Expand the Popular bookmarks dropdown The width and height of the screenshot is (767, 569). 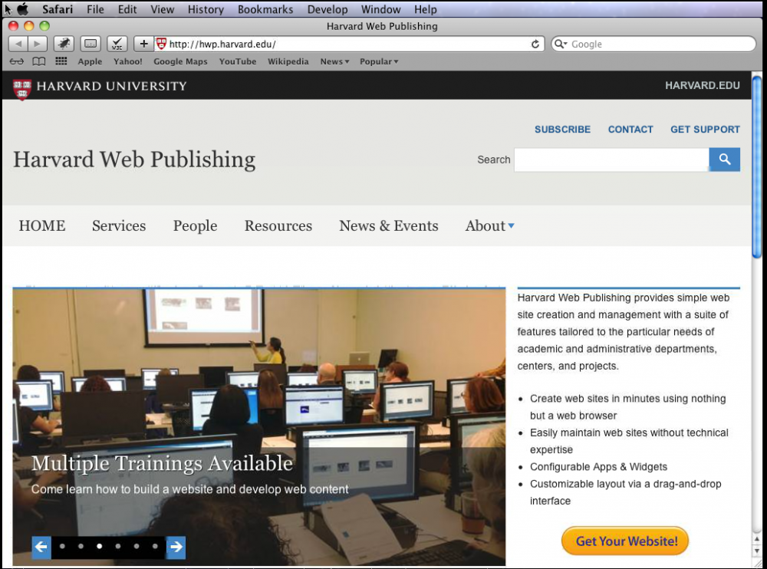coord(379,61)
